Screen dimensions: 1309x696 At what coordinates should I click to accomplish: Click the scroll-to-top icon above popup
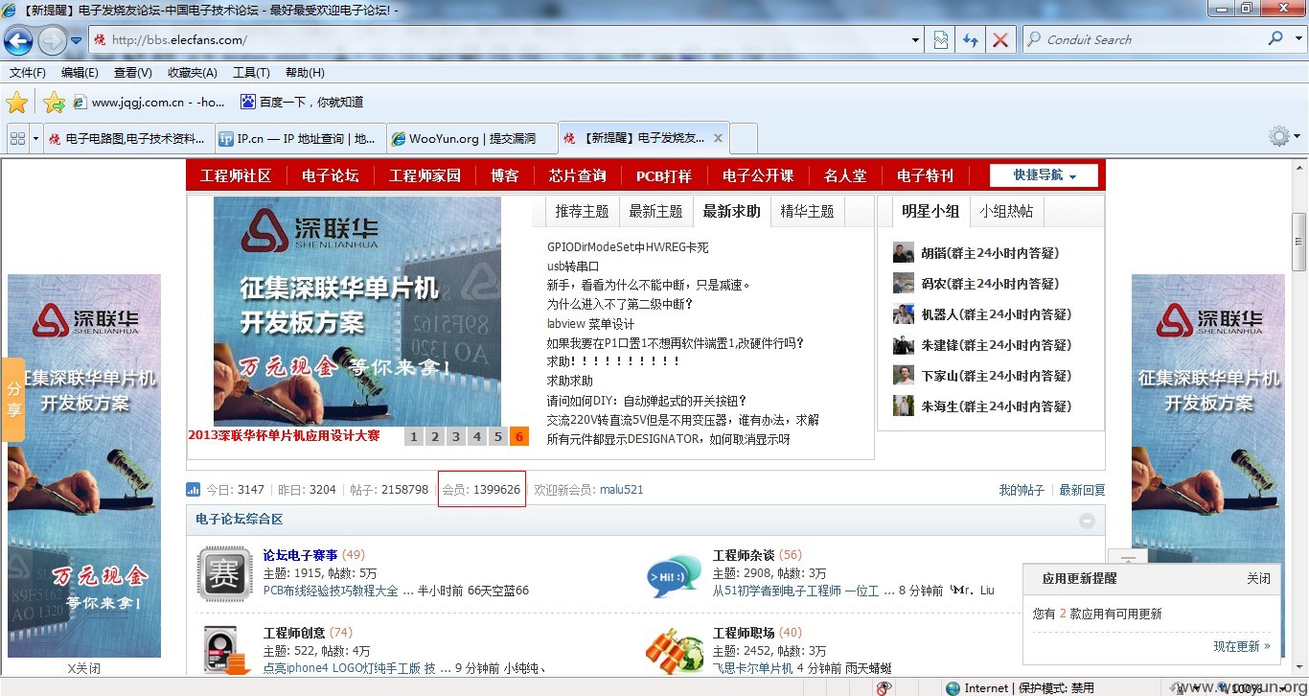1128,558
